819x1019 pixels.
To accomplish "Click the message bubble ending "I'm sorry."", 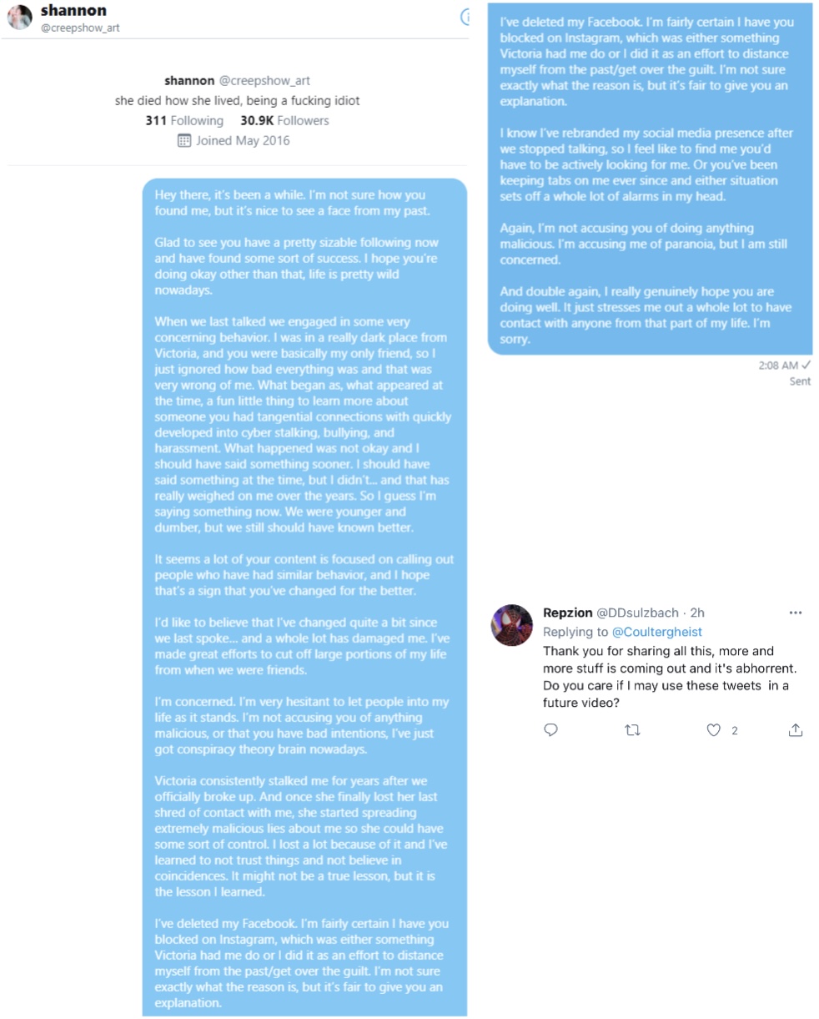I will click(651, 179).
